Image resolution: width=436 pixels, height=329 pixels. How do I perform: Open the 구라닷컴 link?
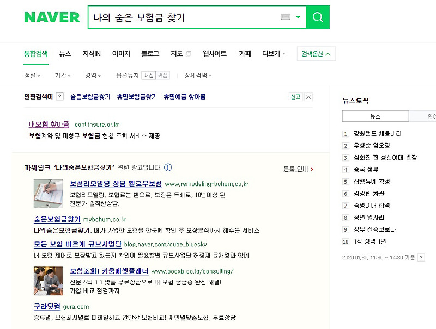(47, 307)
